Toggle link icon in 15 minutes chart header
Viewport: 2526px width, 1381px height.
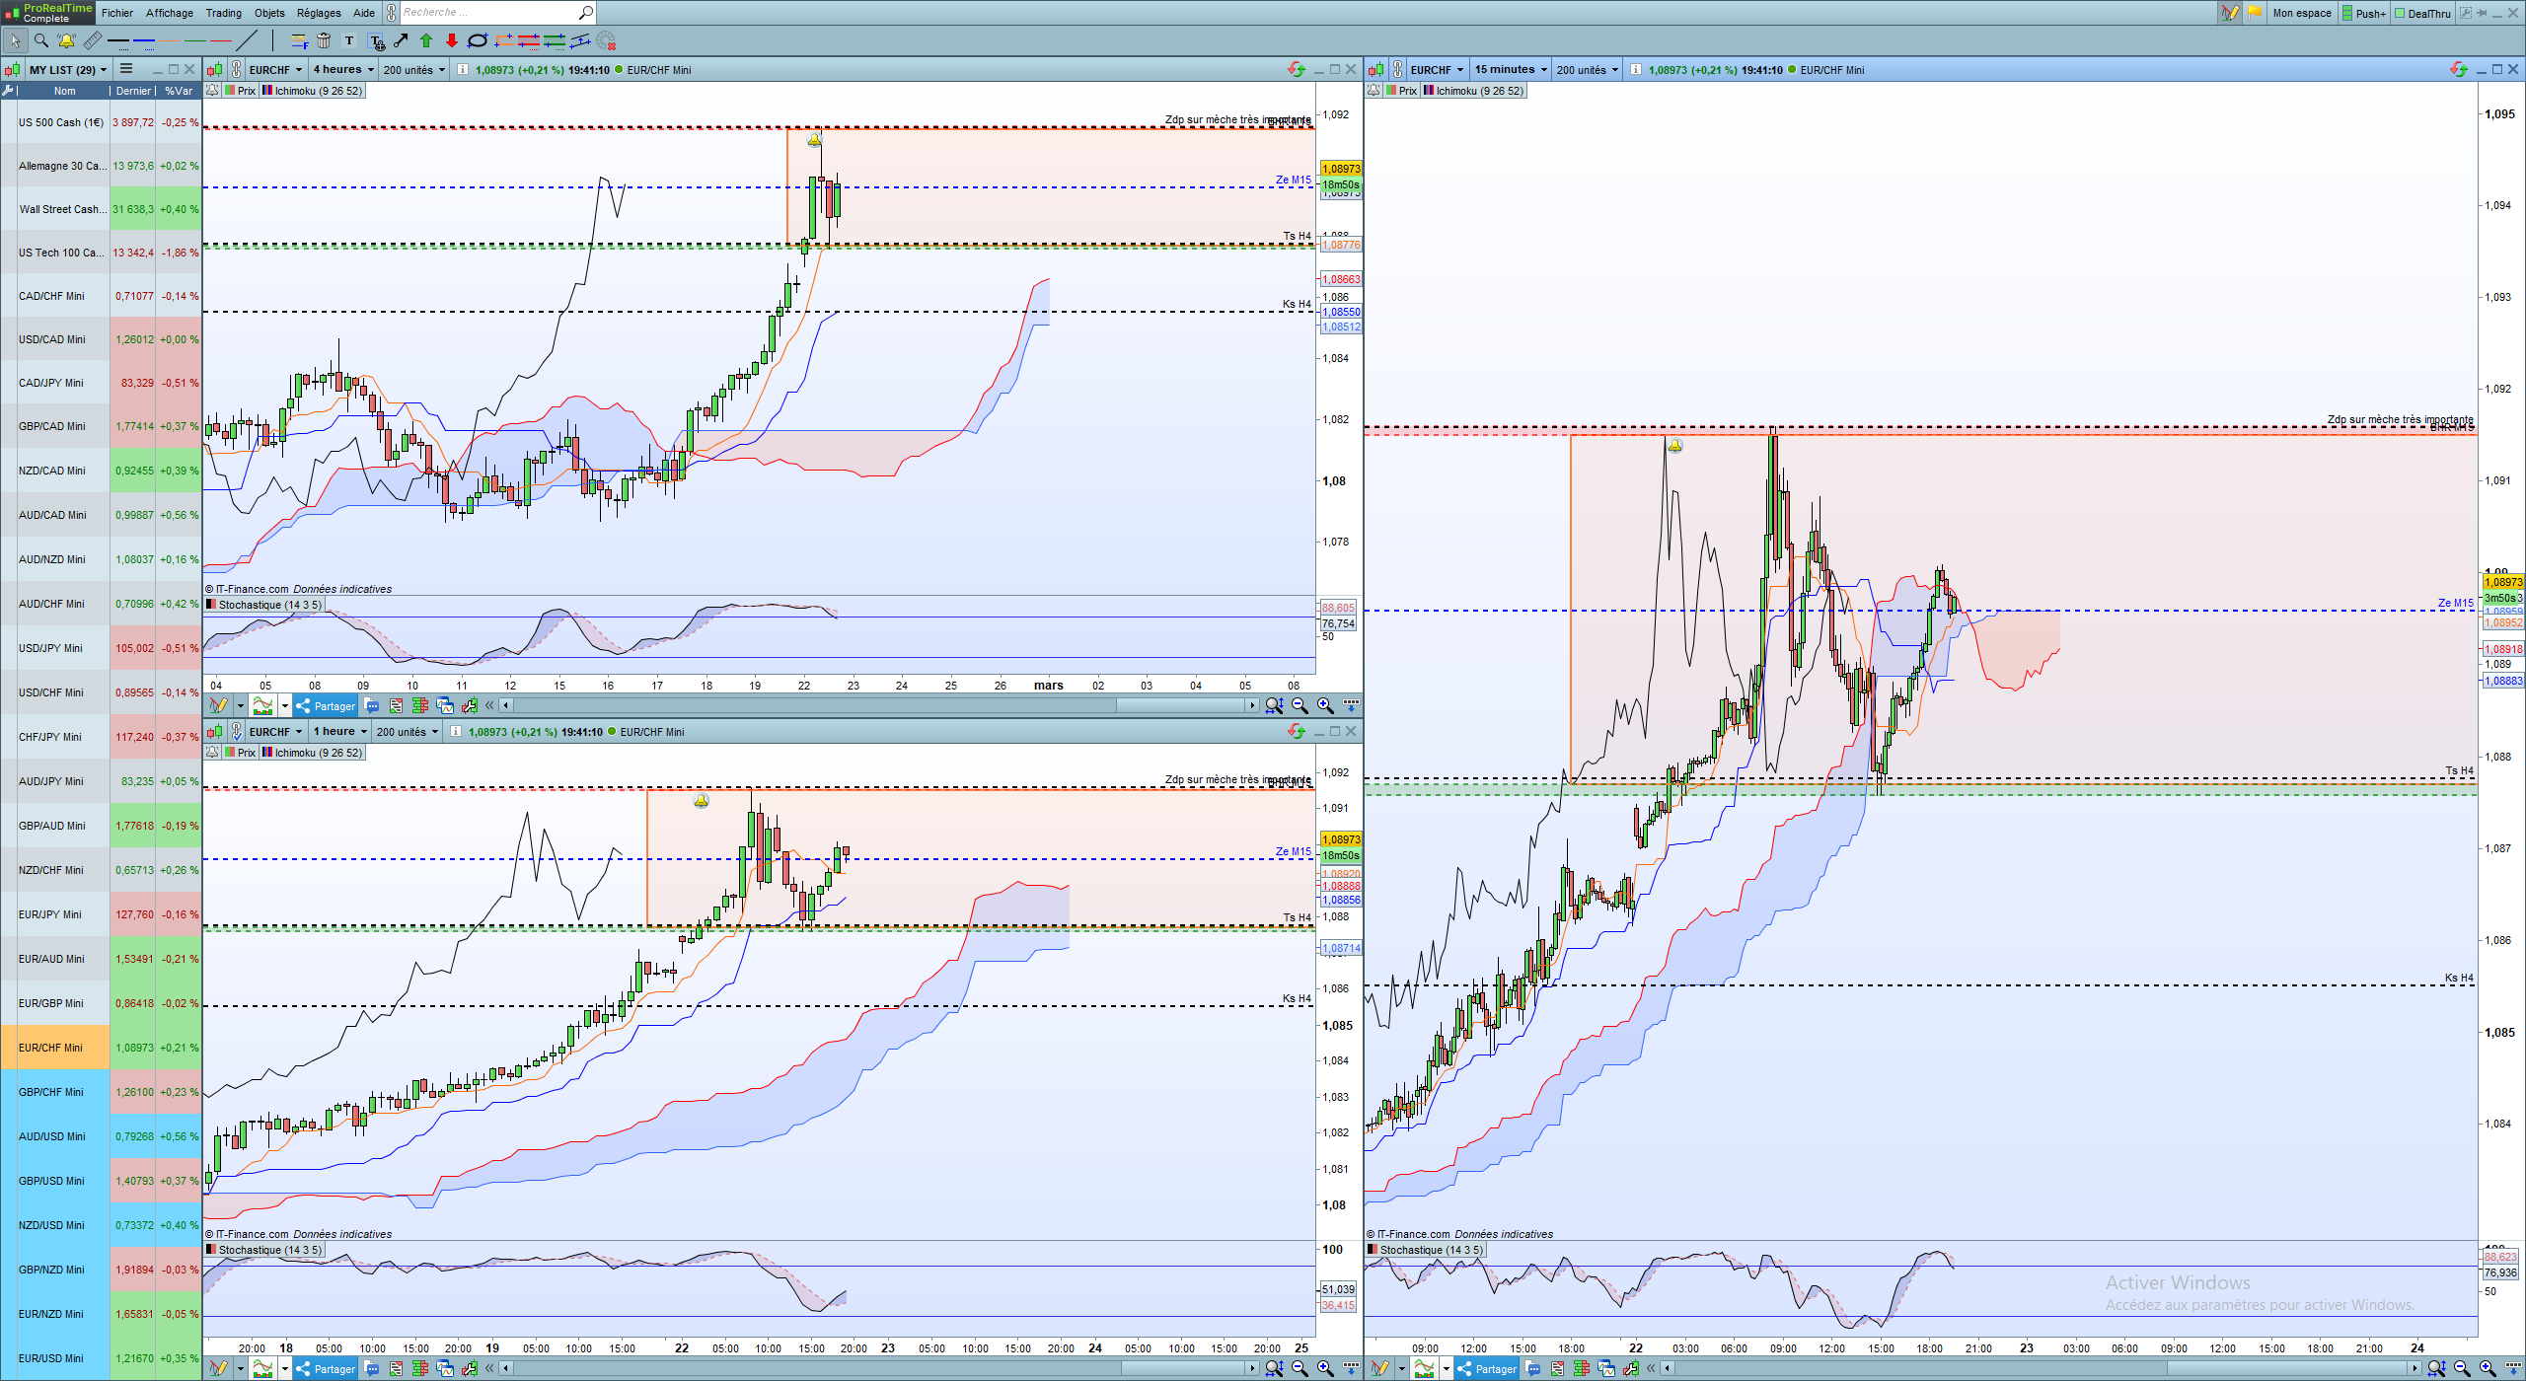tap(1398, 69)
